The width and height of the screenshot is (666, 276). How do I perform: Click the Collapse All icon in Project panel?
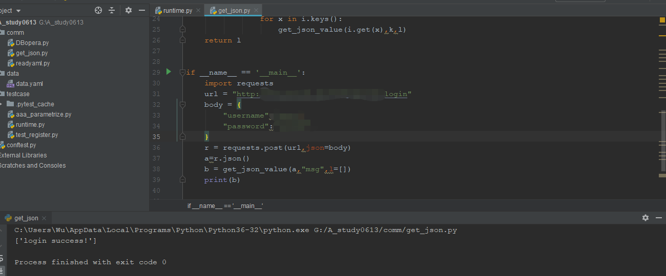pos(112,10)
